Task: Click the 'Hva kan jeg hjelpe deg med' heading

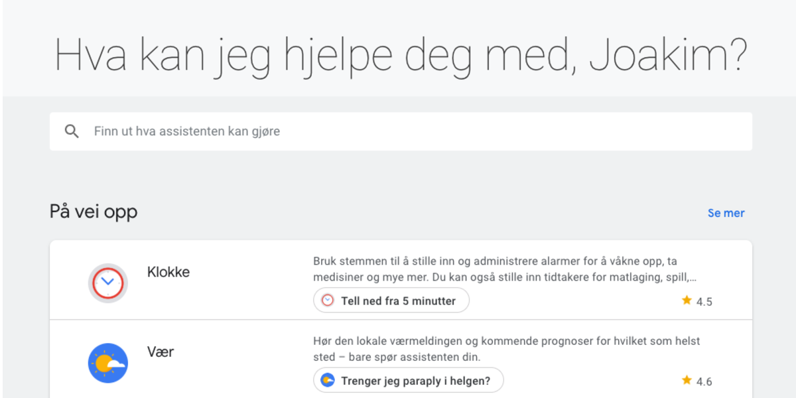Action: click(x=401, y=55)
